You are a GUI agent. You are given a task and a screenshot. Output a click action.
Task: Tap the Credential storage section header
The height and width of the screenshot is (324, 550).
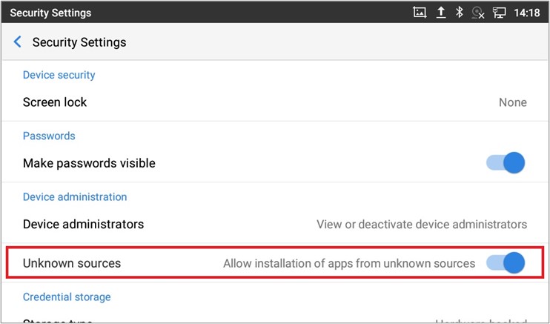pos(67,297)
